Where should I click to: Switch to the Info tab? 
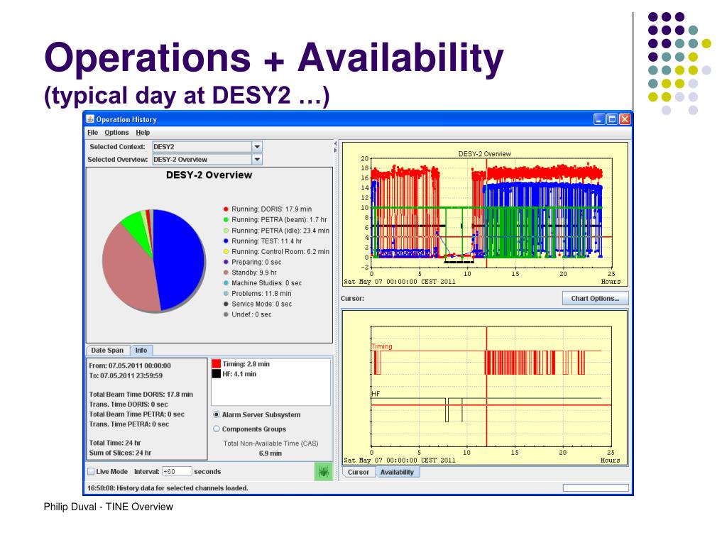(141, 351)
